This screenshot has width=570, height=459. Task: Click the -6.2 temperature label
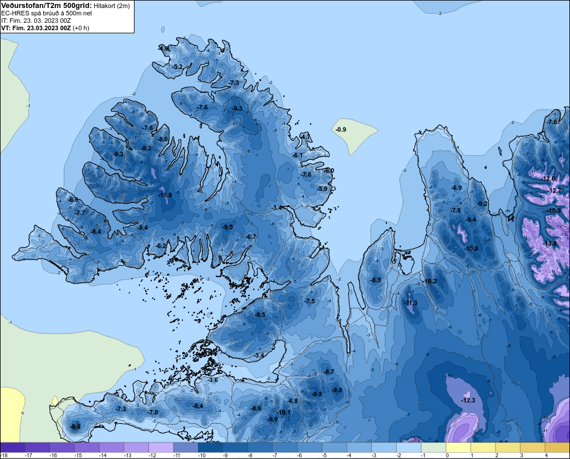[x=161, y=246]
